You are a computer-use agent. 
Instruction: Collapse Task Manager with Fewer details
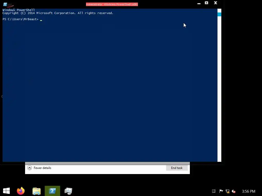coord(39,168)
